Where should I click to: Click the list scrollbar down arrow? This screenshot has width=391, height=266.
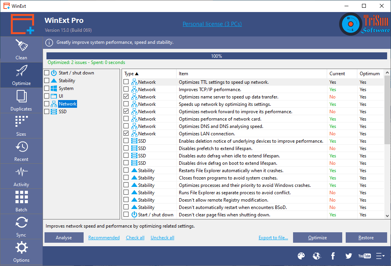click(x=387, y=216)
